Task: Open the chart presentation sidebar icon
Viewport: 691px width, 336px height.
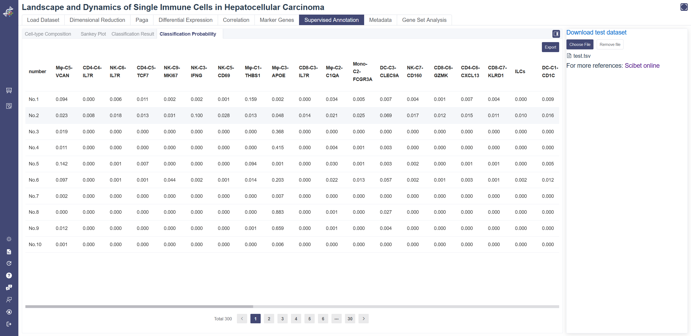Action: tap(9, 90)
